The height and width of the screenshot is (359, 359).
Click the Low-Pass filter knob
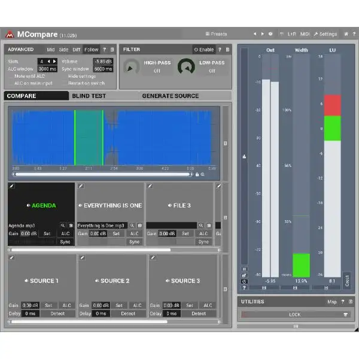[186, 66]
